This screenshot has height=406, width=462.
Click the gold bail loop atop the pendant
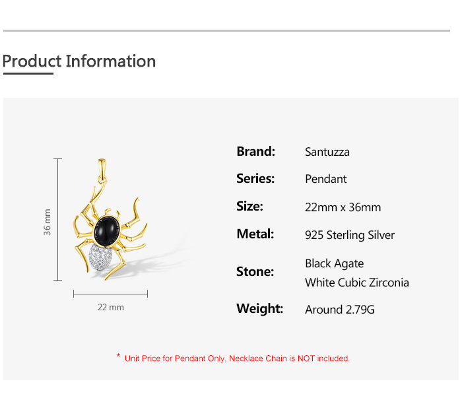tap(102, 169)
